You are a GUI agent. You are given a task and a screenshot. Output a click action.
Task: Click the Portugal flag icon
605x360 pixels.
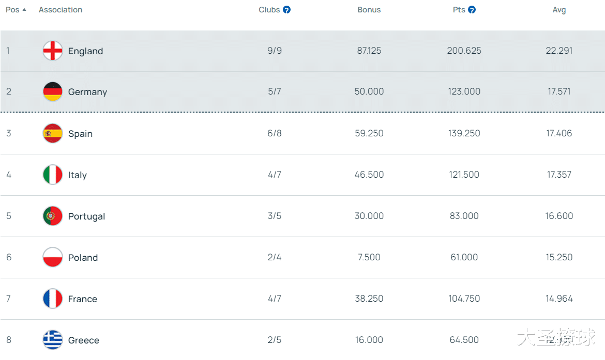tap(53, 216)
